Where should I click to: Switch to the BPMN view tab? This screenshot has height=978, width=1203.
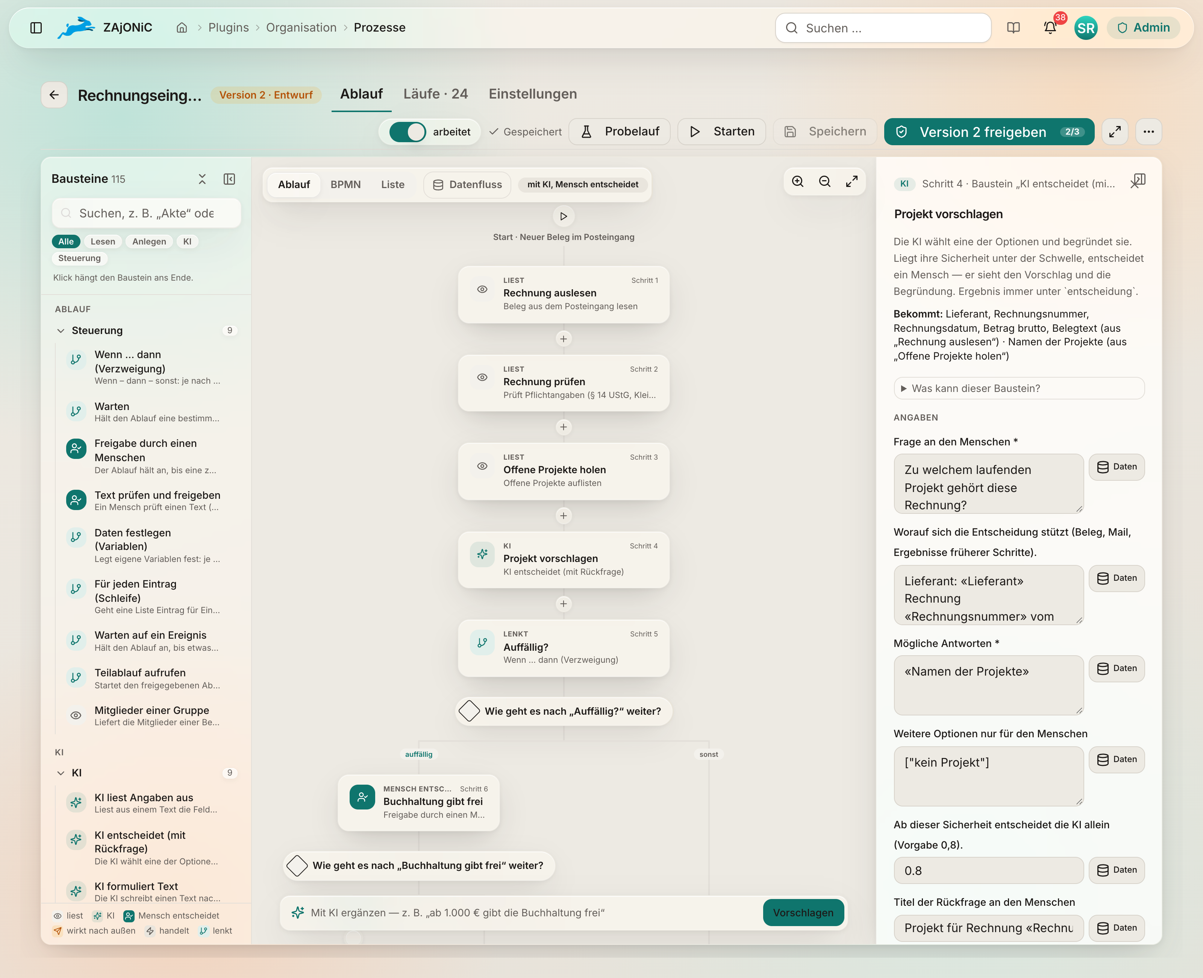point(345,185)
